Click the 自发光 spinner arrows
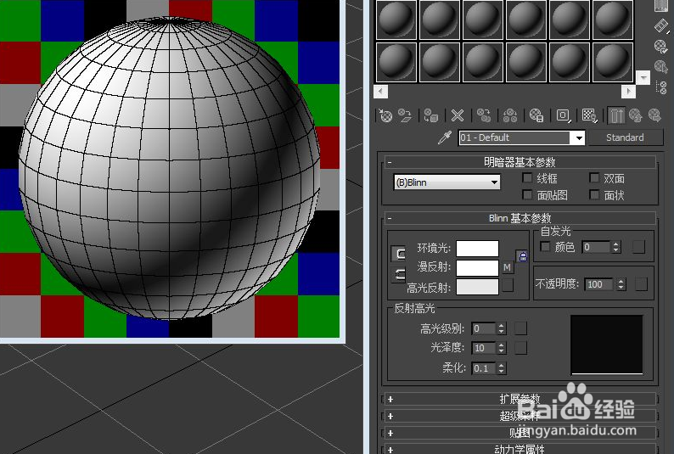Screen dimensions: 674x454 coord(616,247)
